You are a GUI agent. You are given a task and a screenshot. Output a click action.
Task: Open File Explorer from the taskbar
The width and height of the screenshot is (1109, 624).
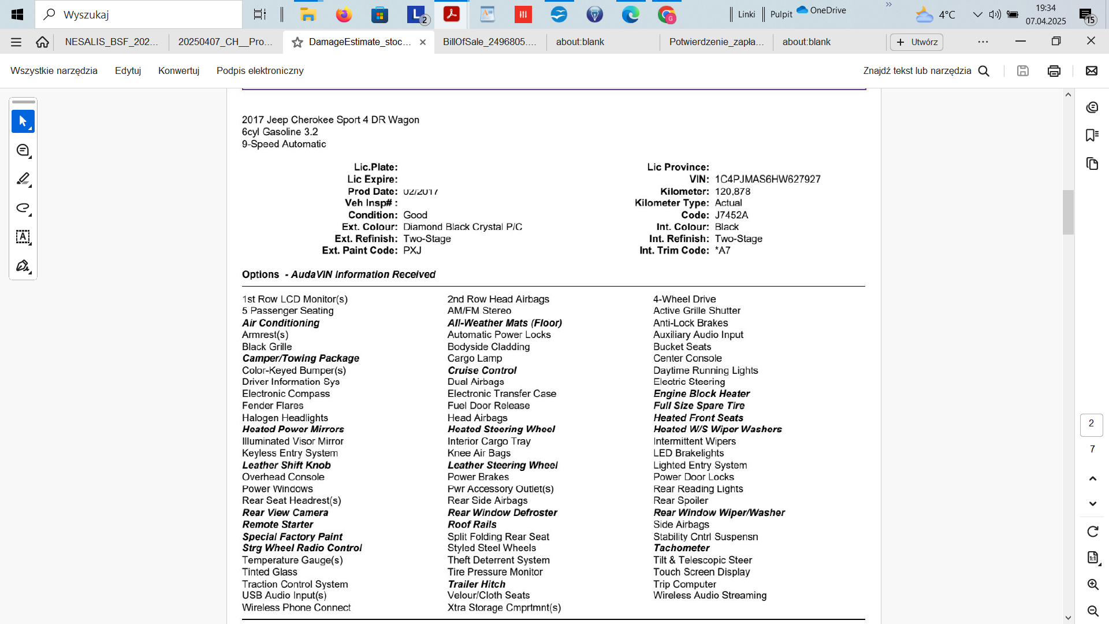point(308,14)
